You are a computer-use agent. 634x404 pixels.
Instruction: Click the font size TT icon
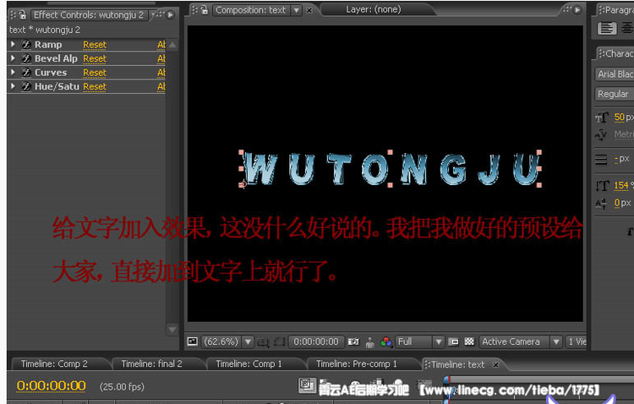point(601,117)
